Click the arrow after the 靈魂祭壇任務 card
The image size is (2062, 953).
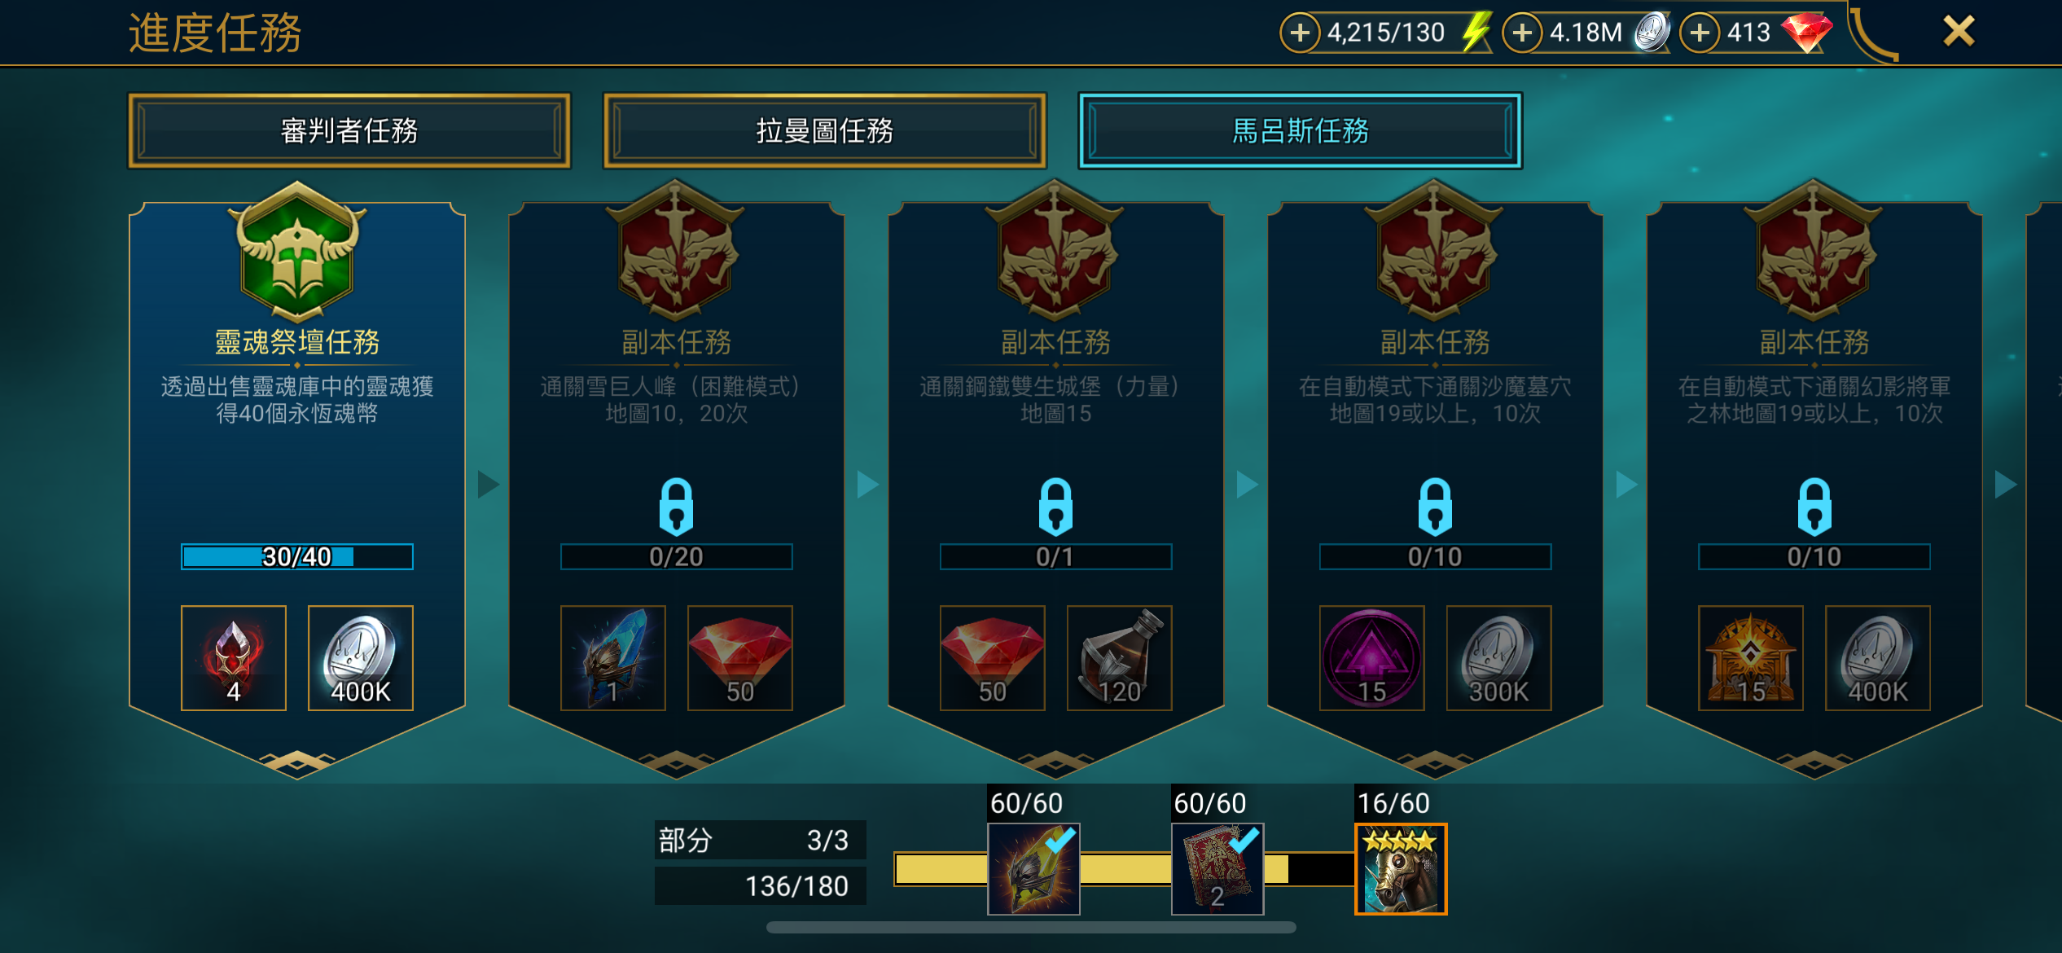point(488,485)
